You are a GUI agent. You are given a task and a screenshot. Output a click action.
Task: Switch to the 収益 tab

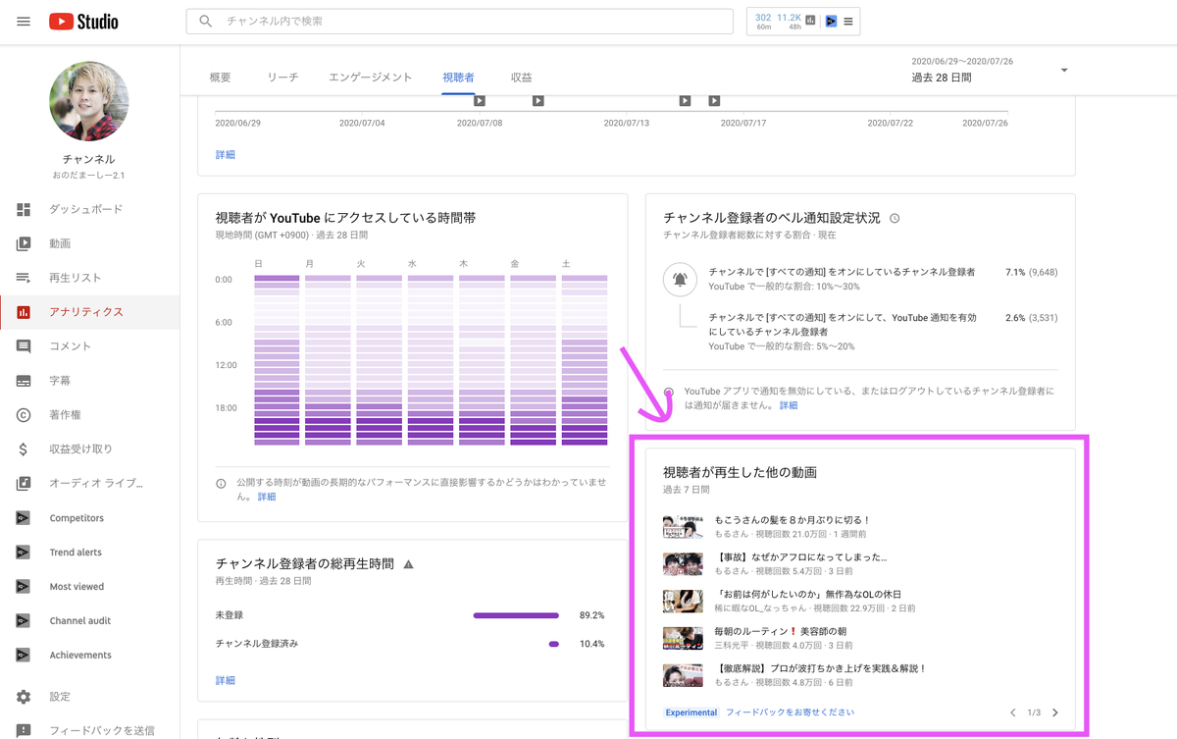[521, 78]
